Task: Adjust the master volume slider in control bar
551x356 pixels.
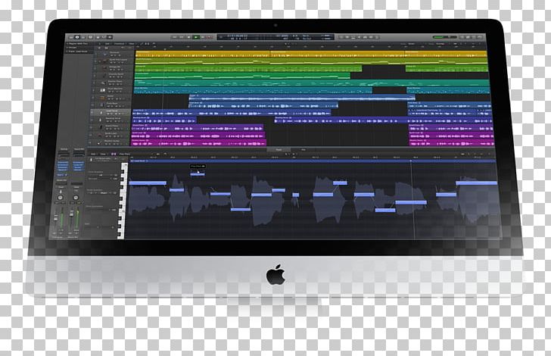Action: click(x=445, y=37)
